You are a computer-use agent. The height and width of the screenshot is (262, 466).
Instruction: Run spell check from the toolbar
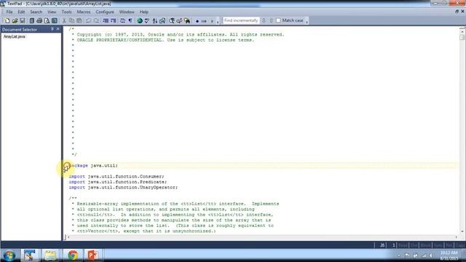tap(147, 21)
